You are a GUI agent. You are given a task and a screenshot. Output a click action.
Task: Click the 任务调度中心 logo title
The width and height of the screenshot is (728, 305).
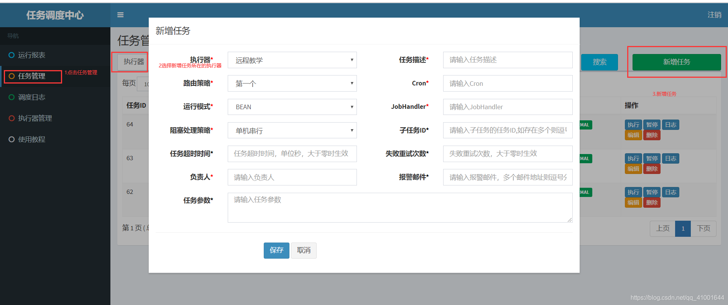(55, 15)
